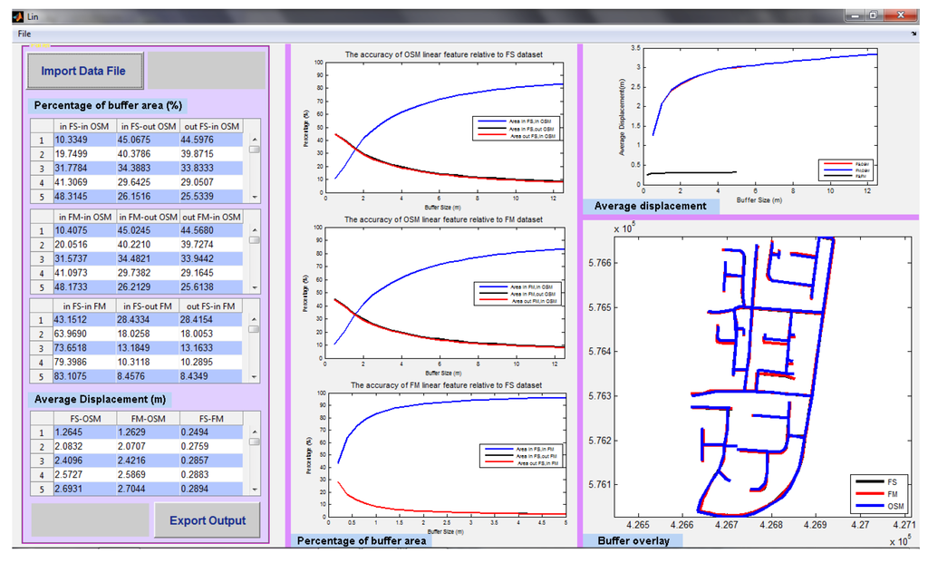Click legend of FM relative to FS chart
Screen dimensions: 928x563
pyautogui.click(x=521, y=456)
